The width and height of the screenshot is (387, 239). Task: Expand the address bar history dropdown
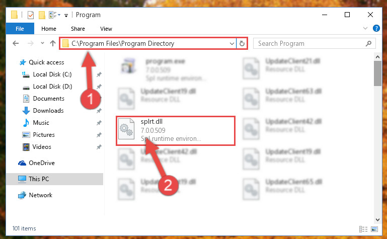click(232, 44)
